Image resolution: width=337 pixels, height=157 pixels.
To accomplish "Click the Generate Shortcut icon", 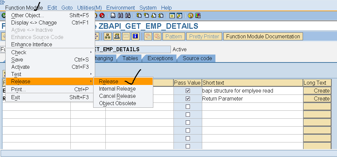I will [179, 16].
